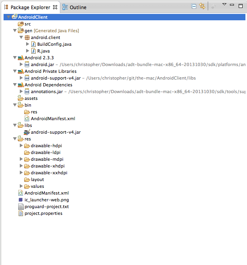Click the android-support-v4.jar icon under libs
247x265 pixels.
coord(27,132)
